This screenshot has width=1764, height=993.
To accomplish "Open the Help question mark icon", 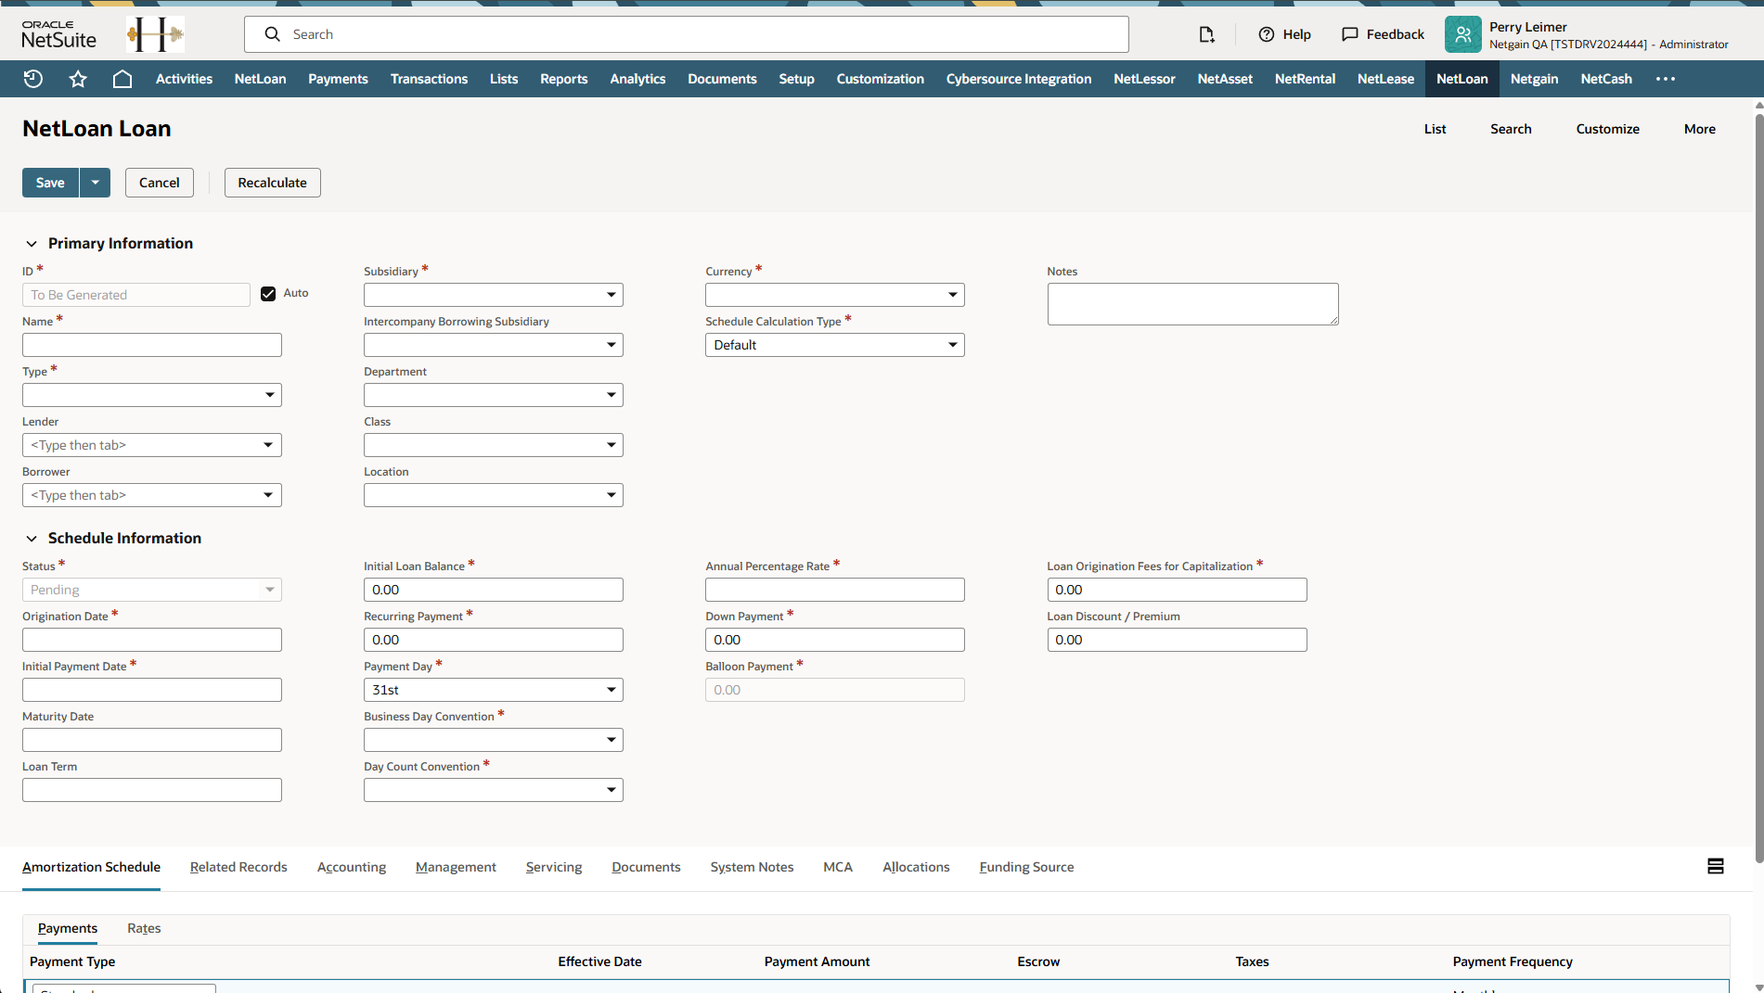I will pos(1266,34).
